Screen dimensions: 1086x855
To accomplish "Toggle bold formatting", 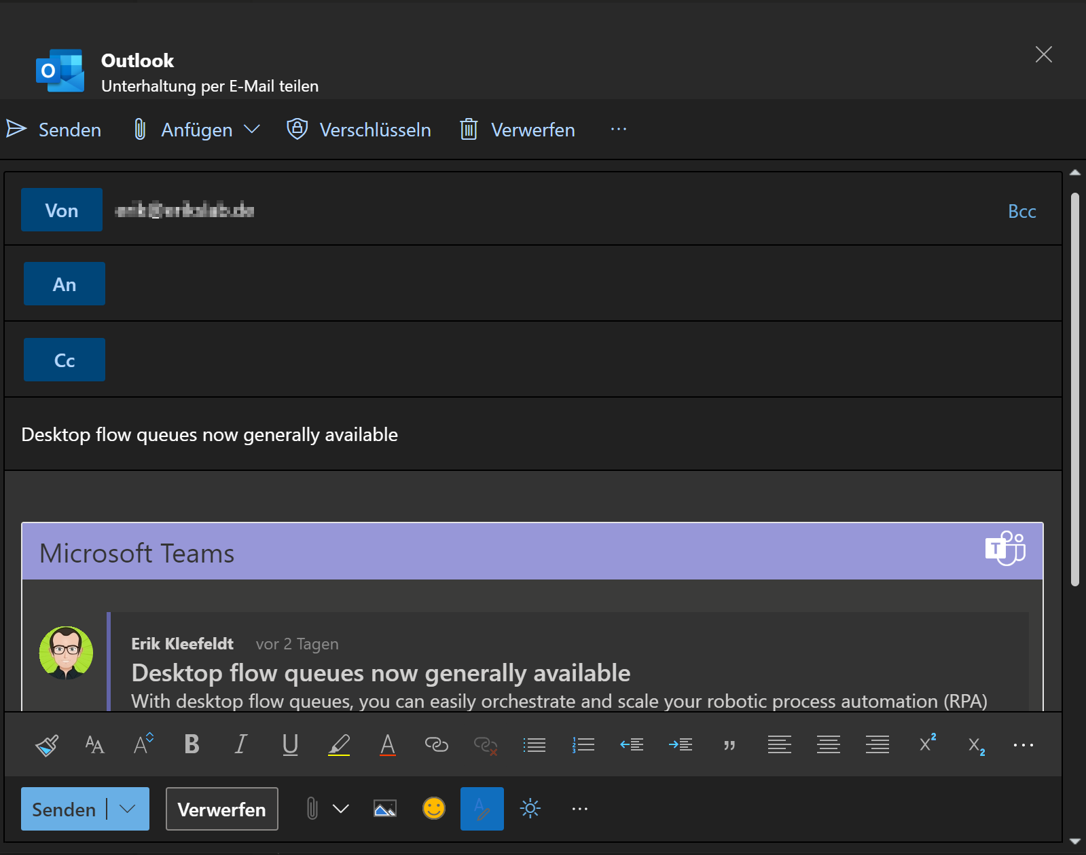I will pyautogui.click(x=192, y=745).
